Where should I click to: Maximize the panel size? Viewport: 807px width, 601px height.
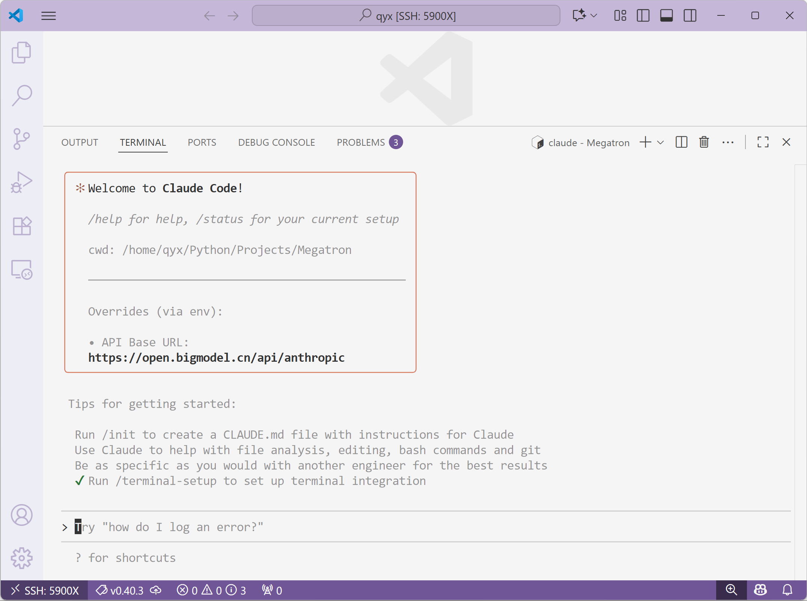[763, 142]
